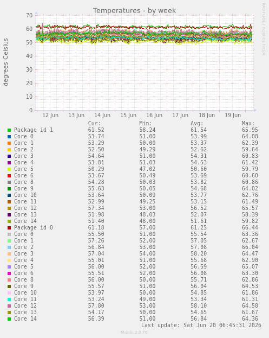Viewport: 269px width, 338px height.
Task: Click the Min value 47.02 of Core 5
Action: coord(147,169)
